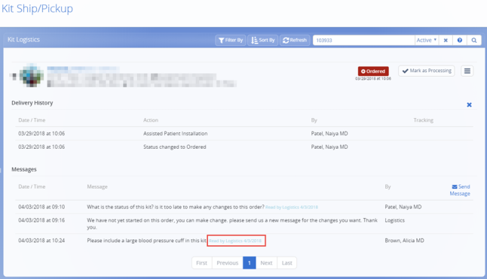
Task: Click the red Ordered status badge
Action: (x=373, y=71)
